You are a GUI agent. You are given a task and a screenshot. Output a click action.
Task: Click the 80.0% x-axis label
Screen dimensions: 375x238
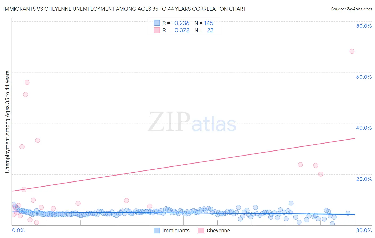tap(364, 230)
